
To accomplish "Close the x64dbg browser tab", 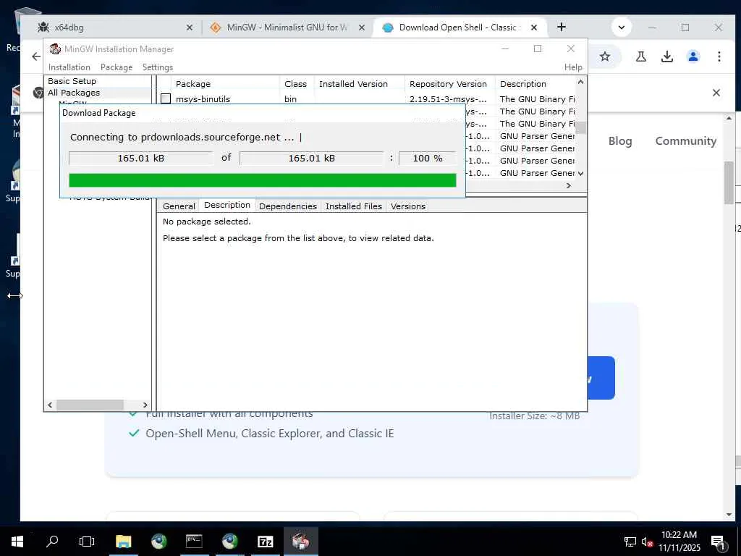I will [190, 28].
